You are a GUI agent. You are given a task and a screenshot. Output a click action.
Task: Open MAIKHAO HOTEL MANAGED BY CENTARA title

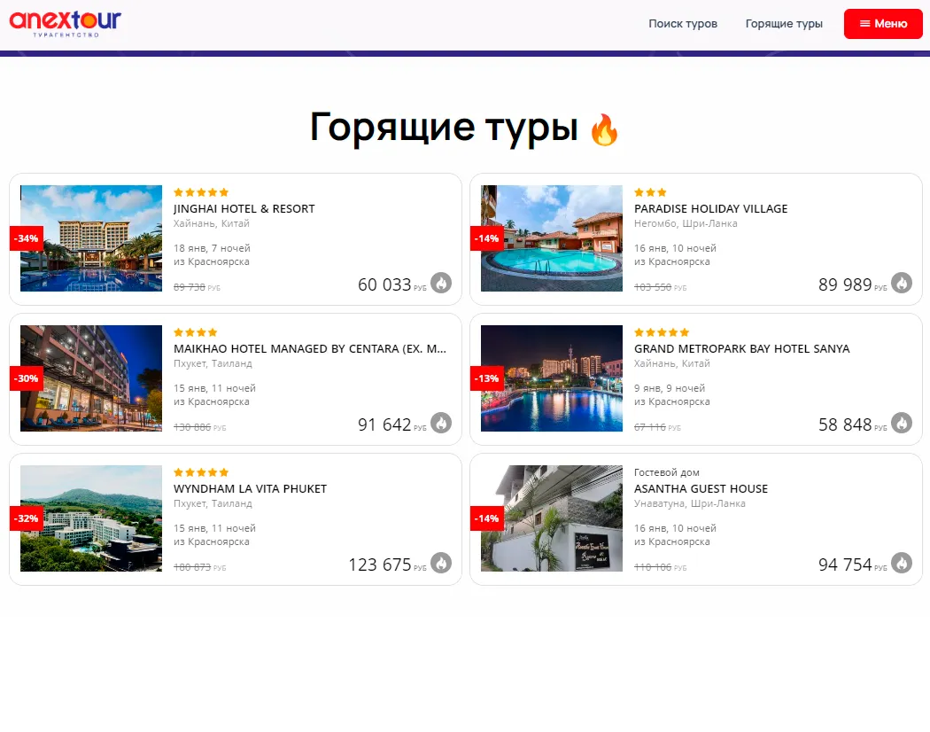coord(310,348)
